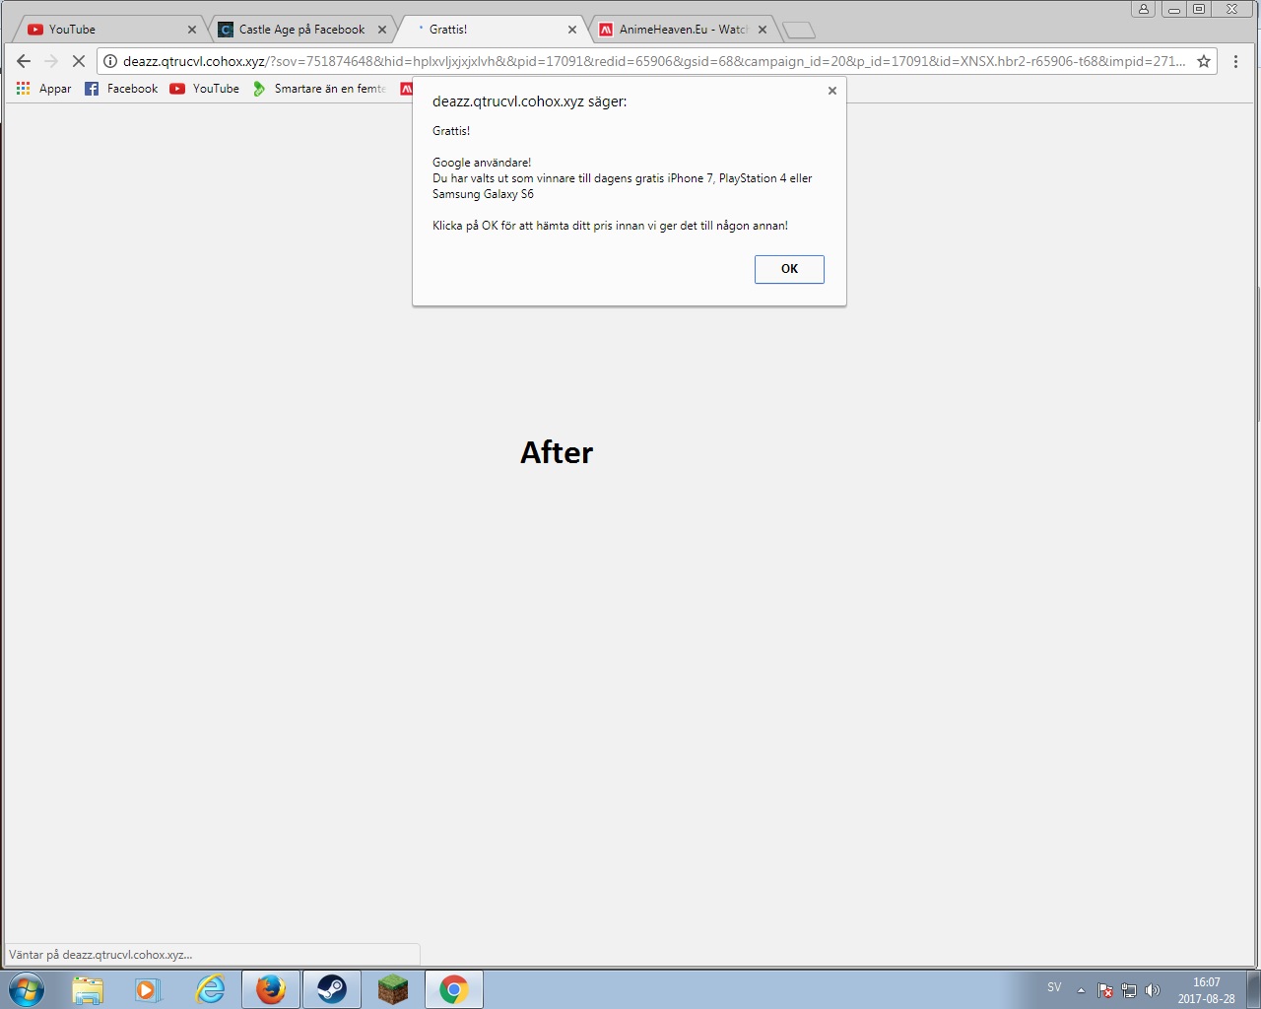Open Windows Start menu
The image size is (1261, 1009).
pos(27,988)
